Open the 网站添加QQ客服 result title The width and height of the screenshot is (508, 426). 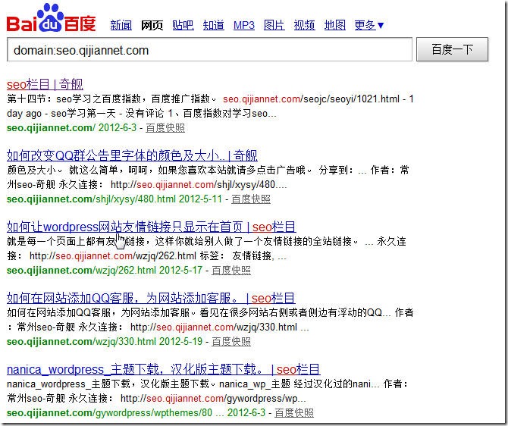(151, 298)
